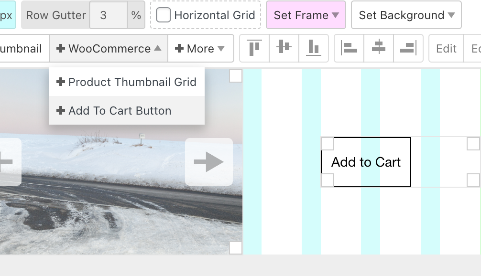Screen dimensions: 481x276
Task: Click the align right edges icon
Action: (x=408, y=48)
